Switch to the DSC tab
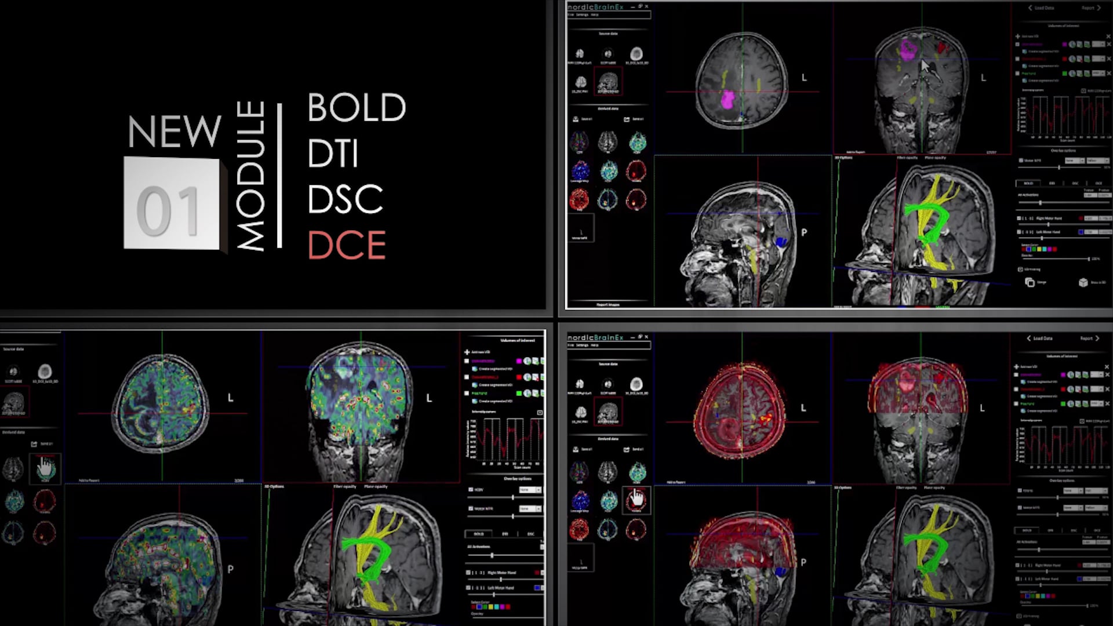Screen dimensions: 1113x626 tap(1076, 183)
